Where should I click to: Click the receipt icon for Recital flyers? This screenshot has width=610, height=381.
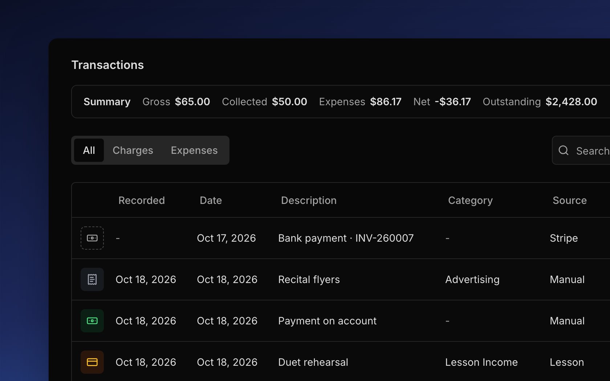point(92,279)
